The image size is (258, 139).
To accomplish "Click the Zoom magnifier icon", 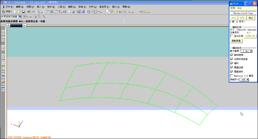I will point(61,12).
